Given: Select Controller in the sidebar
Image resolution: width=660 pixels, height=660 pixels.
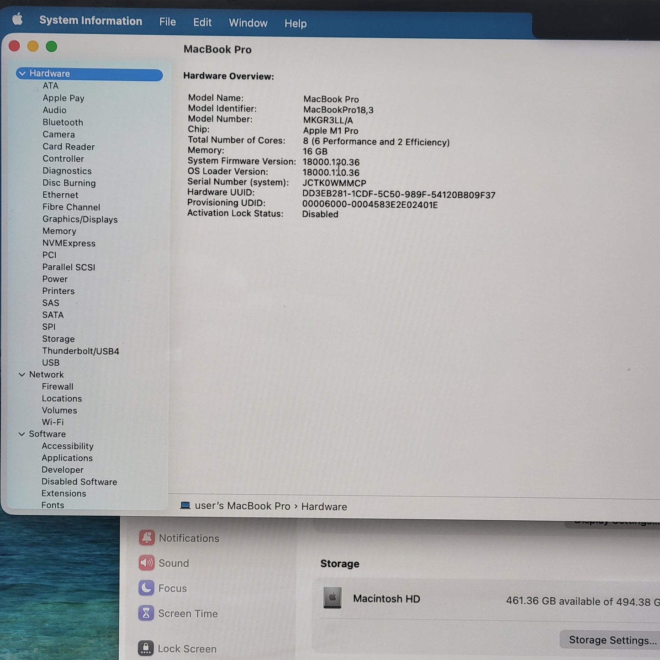Looking at the screenshot, I should (x=63, y=158).
